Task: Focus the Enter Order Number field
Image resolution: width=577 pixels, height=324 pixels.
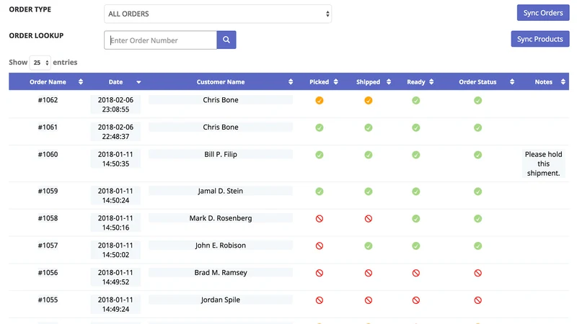Action: [x=160, y=40]
